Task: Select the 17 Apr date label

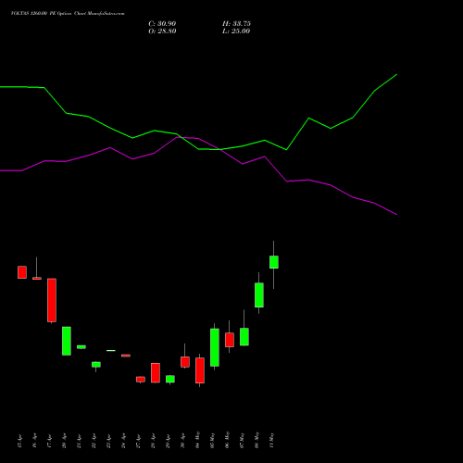Action: click(x=50, y=441)
